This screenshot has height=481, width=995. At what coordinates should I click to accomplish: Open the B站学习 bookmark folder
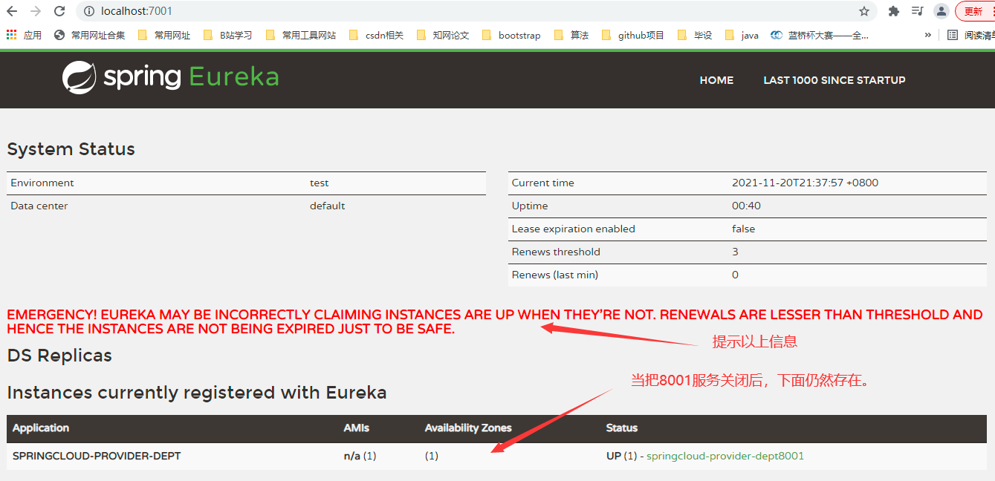(x=227, y=35)
